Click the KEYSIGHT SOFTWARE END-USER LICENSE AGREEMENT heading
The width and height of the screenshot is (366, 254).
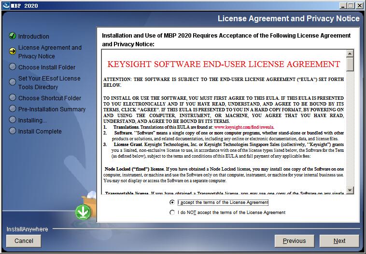point(224,64)
